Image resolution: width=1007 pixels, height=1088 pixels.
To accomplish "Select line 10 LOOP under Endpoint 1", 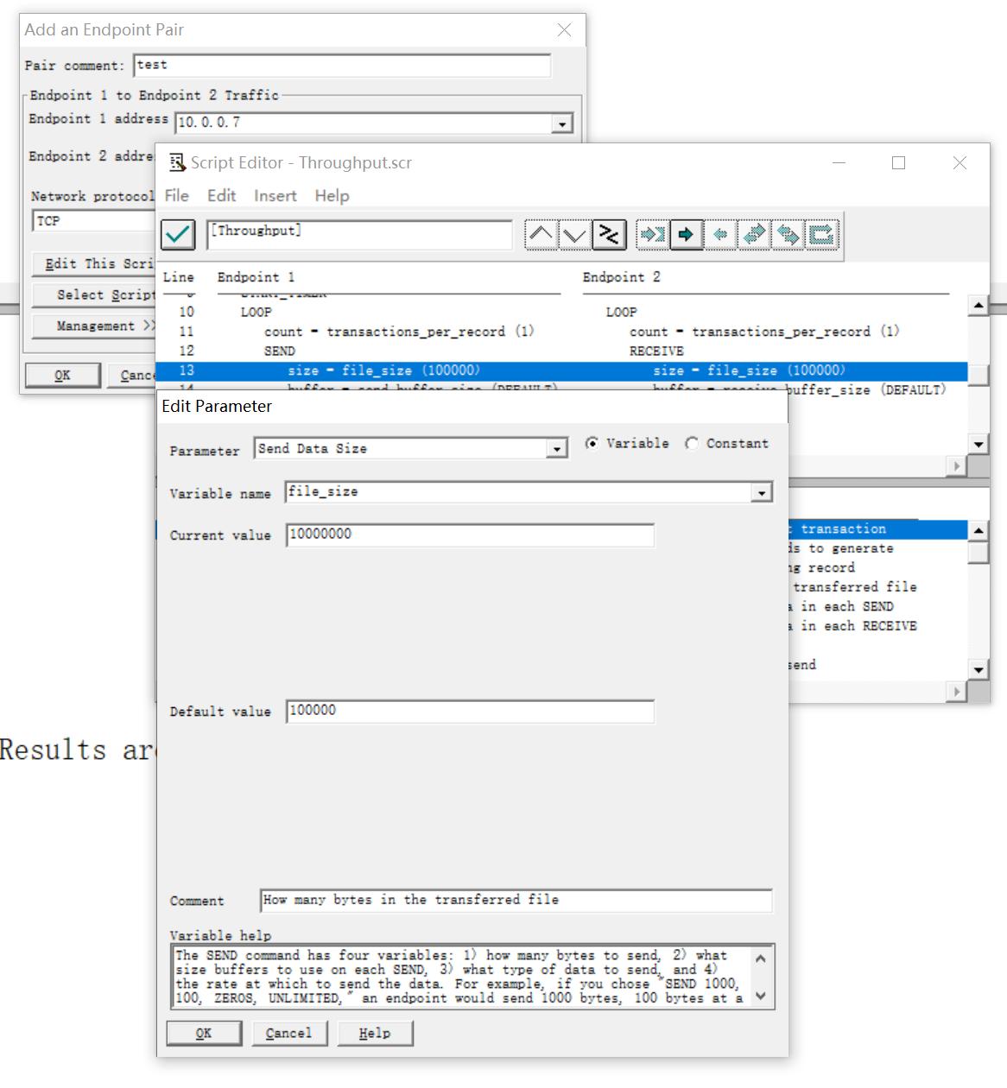I will coord(256,312).
